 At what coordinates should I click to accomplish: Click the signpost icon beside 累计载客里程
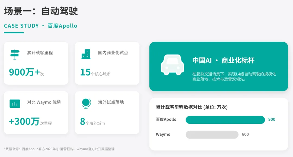point(15,54)
